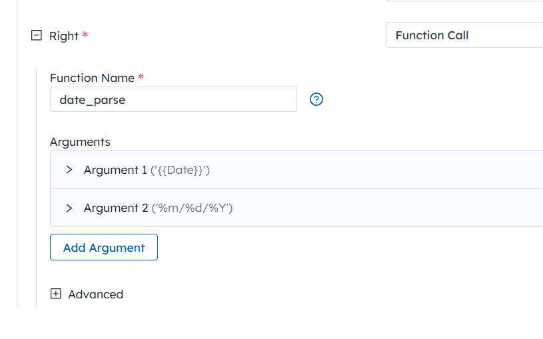Click the '%m/%d/%Y' argument preview text

[192, 208]
